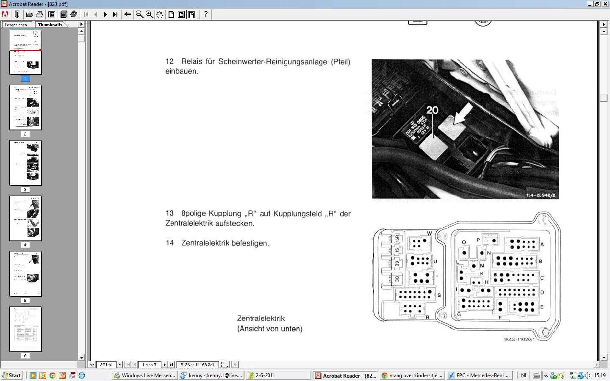This screenshot has height=381, width=610.
Task: Click the document vertical scrollbar thumb
Action: [x=604, y=98]
